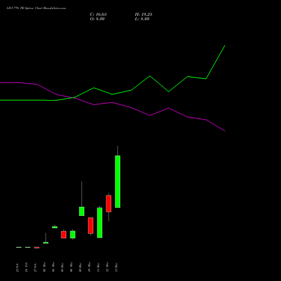Click the 04 Mar date label
281x281 pixels.
[x=53, y=268]
